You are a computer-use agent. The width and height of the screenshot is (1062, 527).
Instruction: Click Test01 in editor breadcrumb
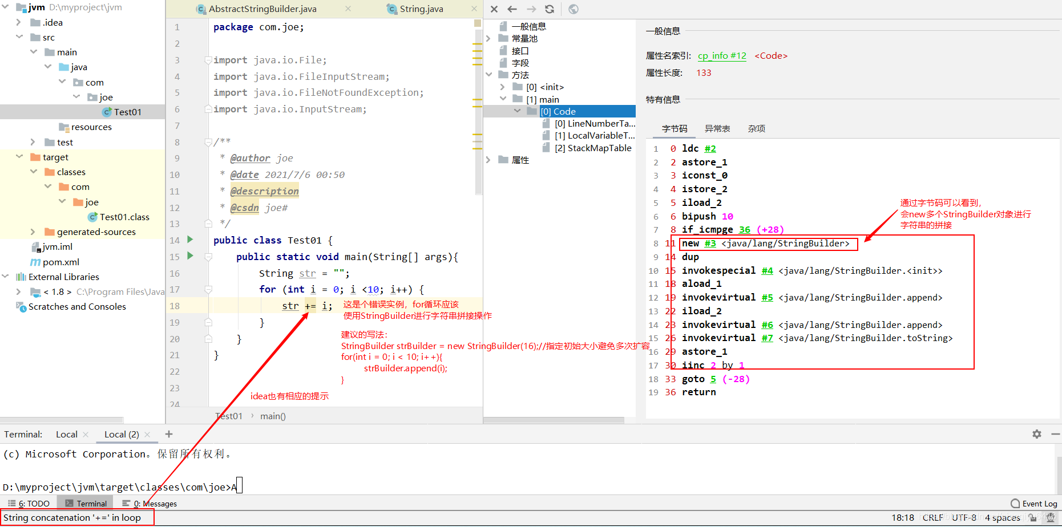point(229,416)
